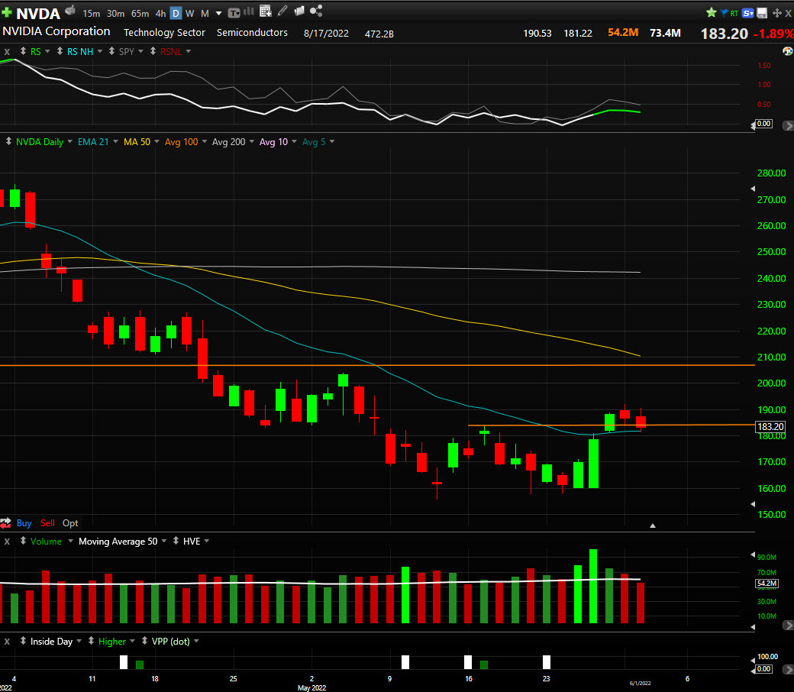Click the Opt options button
794x692 pixels.
coord(70,523)
